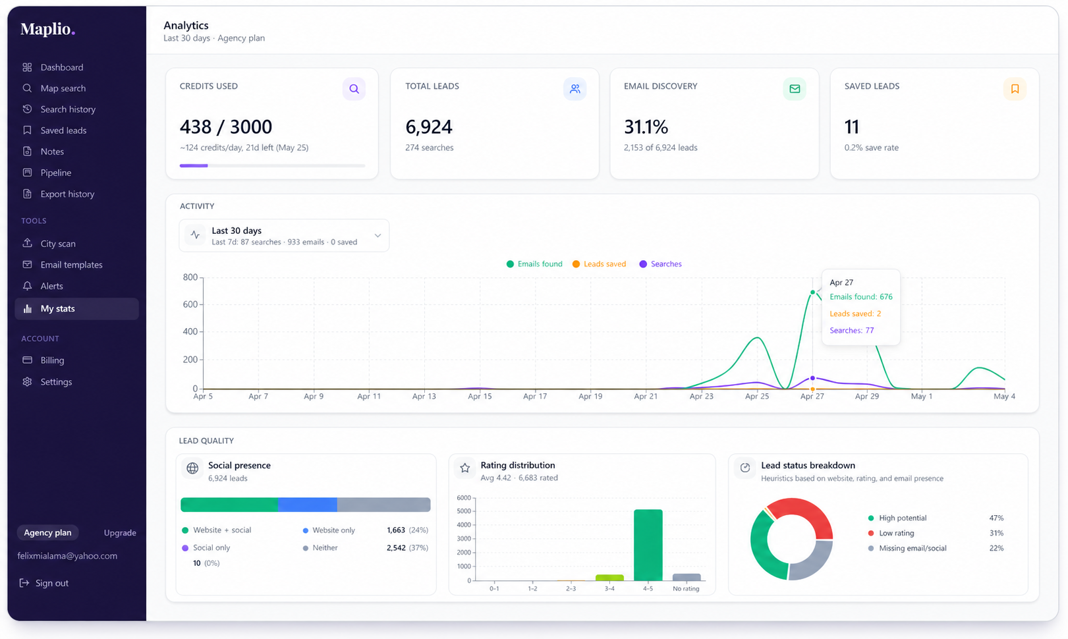Toggle Emails found series in chart legend

click(x=534, y=264)
